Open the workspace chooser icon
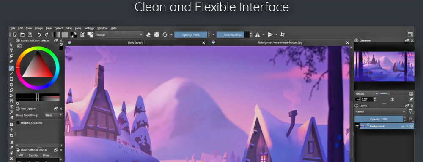The width and height of the screenshot is (423, 162). 410,35
